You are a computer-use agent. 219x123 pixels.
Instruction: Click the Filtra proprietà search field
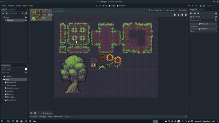click(203, 20)
